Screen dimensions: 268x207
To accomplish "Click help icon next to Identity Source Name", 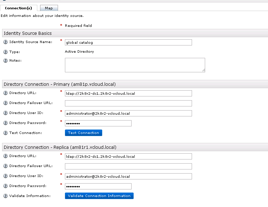I will click(6, 42).
